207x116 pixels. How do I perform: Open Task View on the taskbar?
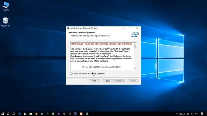click(x=14, y=114)
